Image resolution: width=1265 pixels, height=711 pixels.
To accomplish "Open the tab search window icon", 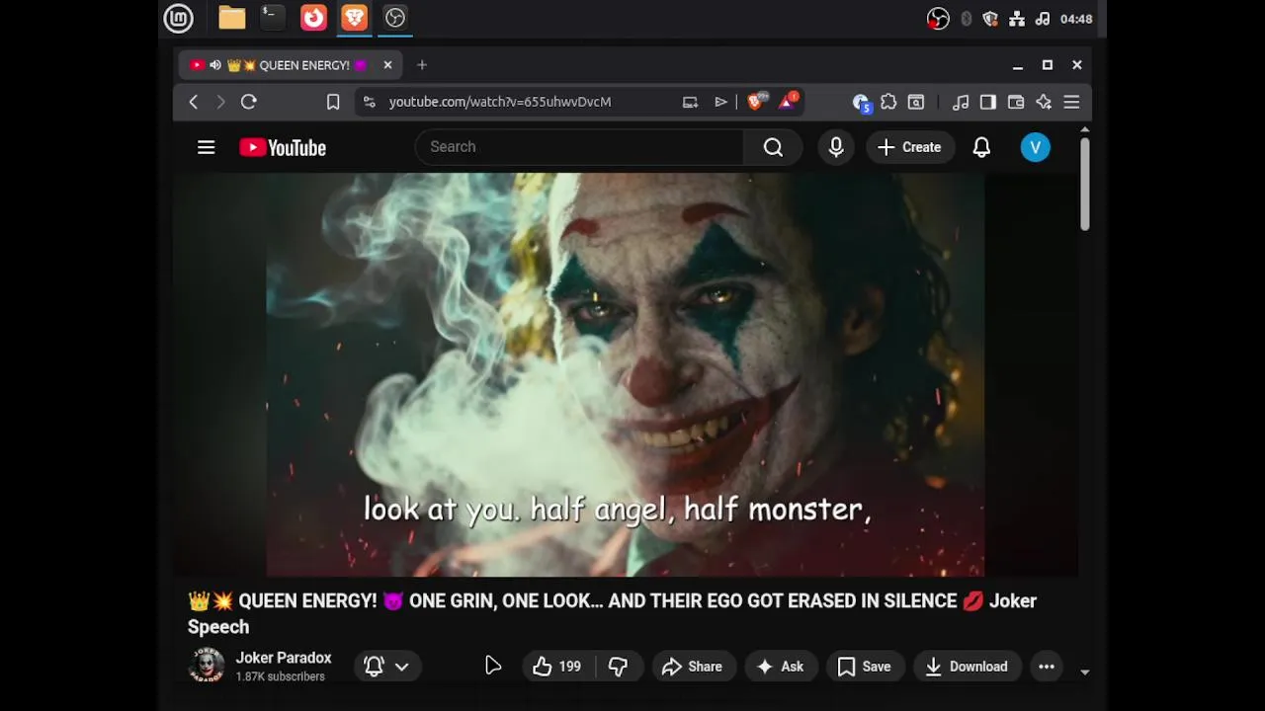I will pos(916,102).
